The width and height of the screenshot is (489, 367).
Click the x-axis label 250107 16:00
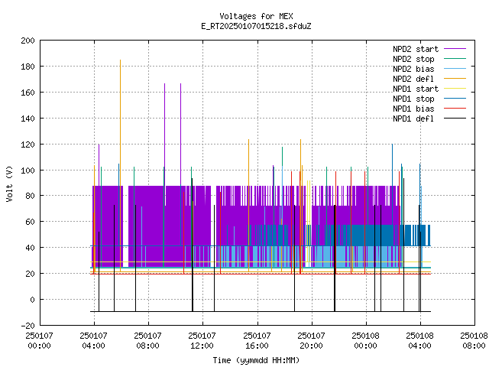pyautogui.click(x=257, y=341)
